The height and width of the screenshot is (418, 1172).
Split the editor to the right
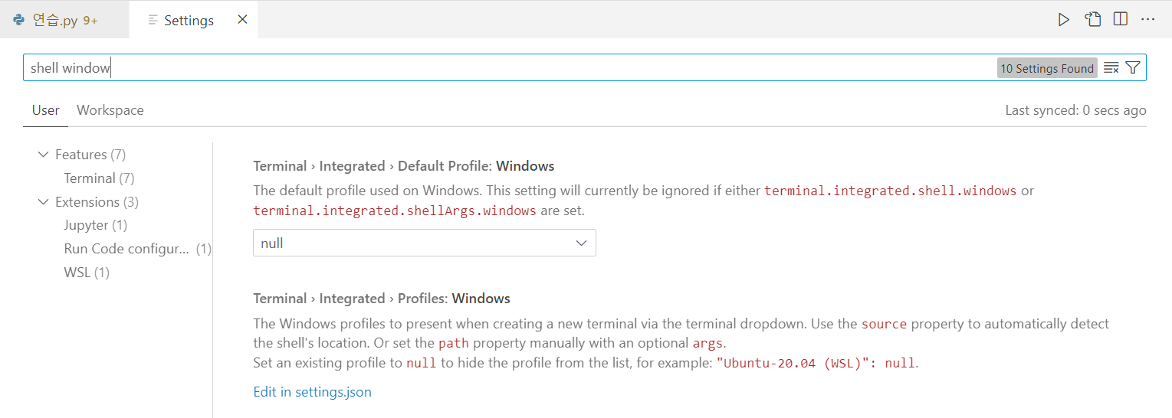pos(1120,20)
